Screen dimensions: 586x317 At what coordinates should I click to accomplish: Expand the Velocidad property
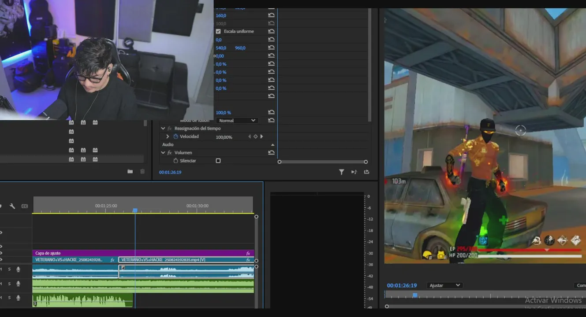tap(168, 136)
